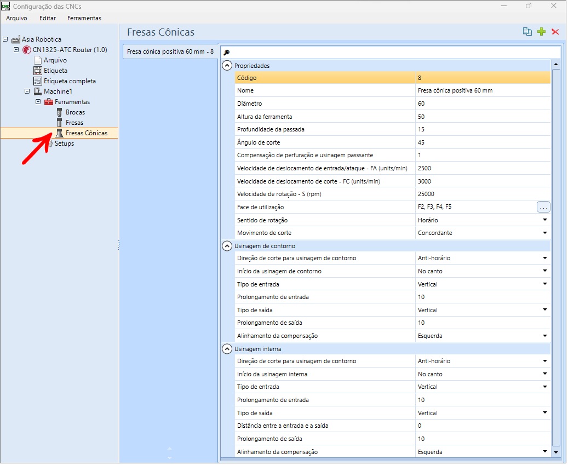This screenshot has width=568, height=465.
Task: Click the ellipsis button for Face de utilização
Action: (544, 208)
